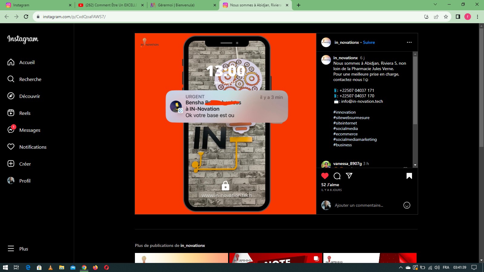Open Reels from the sidebar
This screenshot has width=484, height=272.
pos(11,113)
